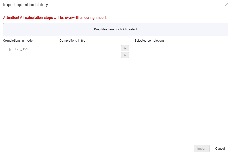Click the Selected completions label
This screenshot has width=231, height=155.
point(150,41)
